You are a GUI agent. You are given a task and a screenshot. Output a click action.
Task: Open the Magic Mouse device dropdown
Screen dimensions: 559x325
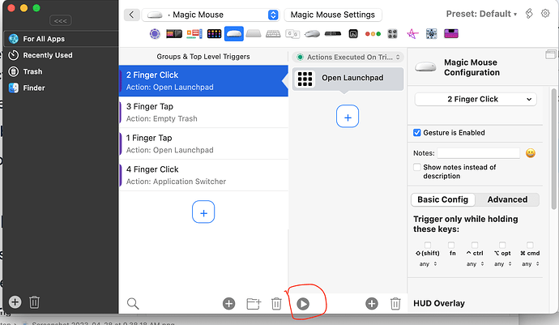click(x=211, y=15)
